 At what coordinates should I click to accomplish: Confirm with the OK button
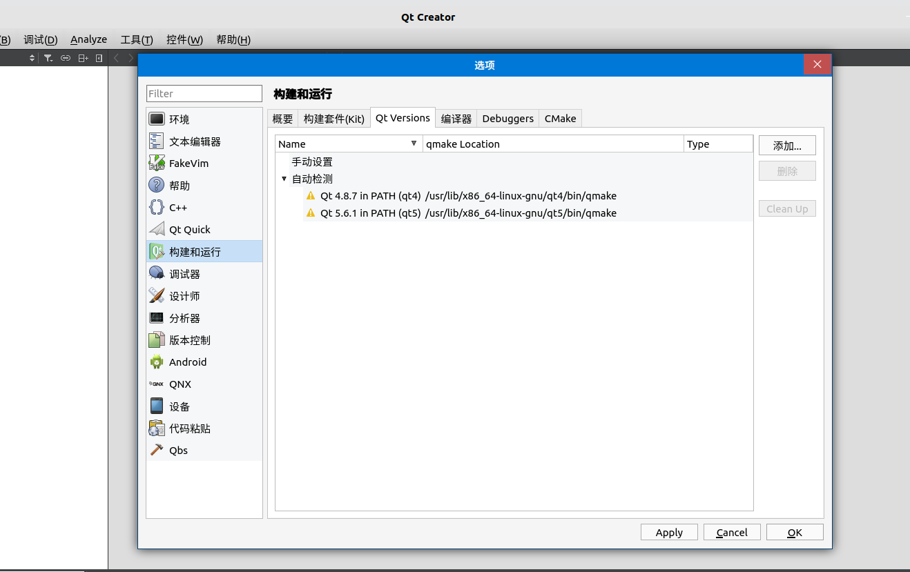(795, 532)
